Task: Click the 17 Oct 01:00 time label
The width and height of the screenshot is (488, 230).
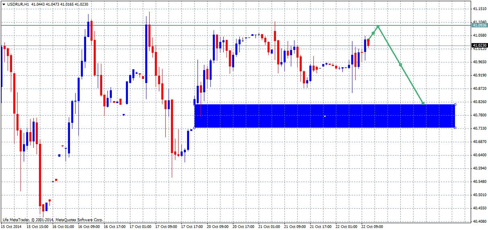Action: [140, 226]
